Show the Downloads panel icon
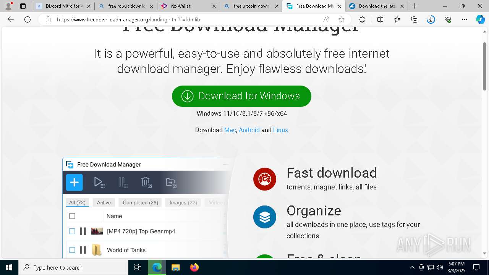489x275 pixels. tap(431, 19)
